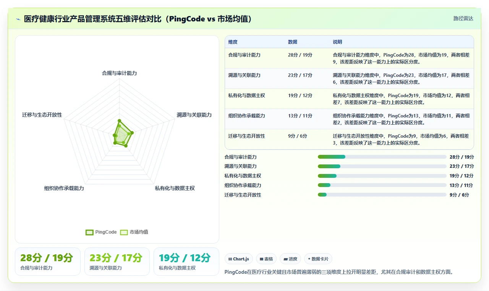The width and height of the screenshot is (489, 291).
Task: Click the 迁移与生态开放性 cell in the table's 维度 column
Action: point(246,136)
